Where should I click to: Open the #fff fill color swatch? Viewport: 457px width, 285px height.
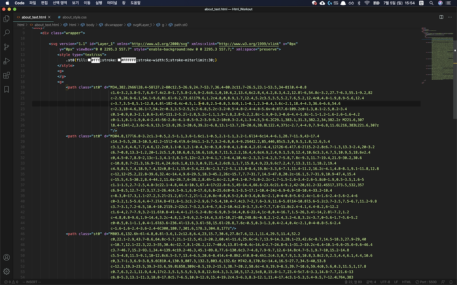click(x=89, y=60)
